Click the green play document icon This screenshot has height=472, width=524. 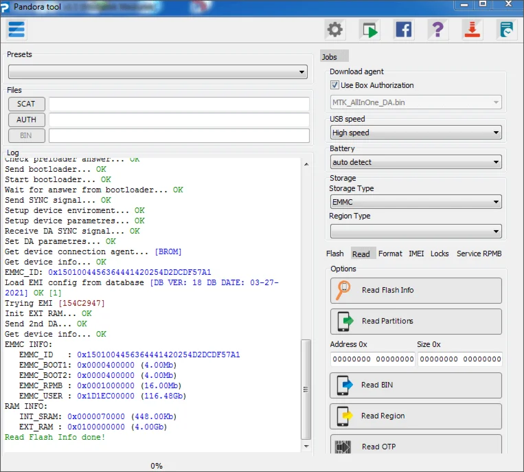370,30
